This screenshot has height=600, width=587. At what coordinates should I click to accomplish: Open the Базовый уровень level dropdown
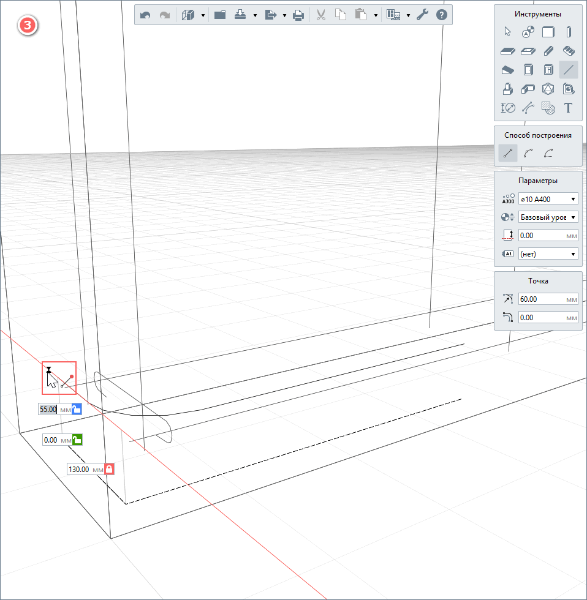tap(548, 217)
